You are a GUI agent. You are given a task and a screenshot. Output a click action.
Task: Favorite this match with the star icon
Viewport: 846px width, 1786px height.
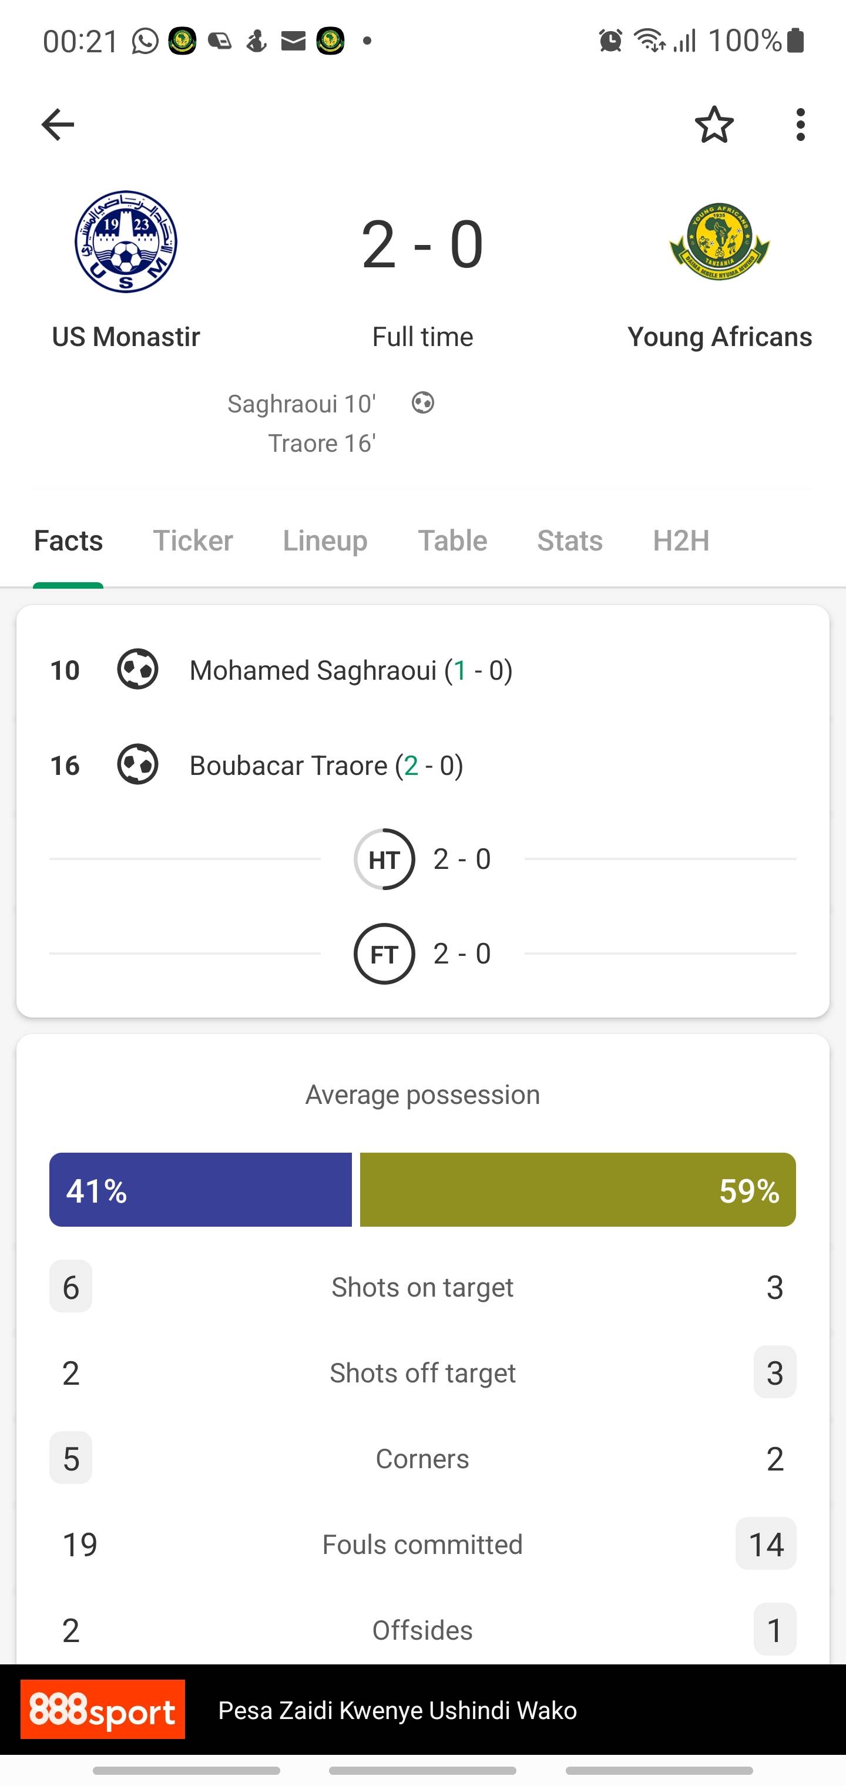click(714, 125)
